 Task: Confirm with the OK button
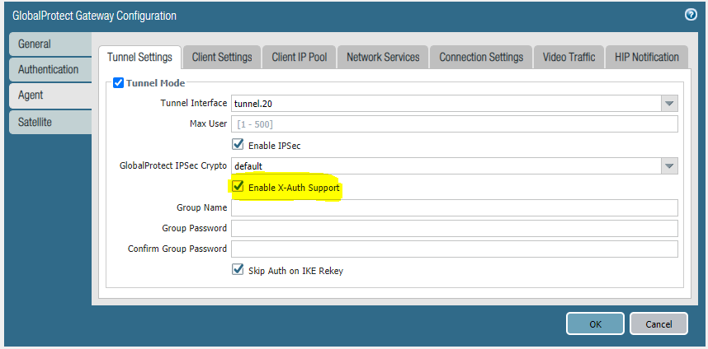click(595, 323)
